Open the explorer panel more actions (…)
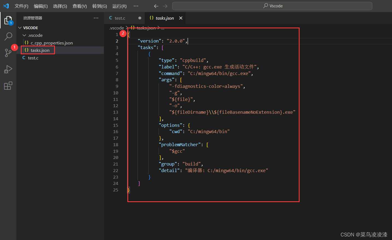The image size is (392, 240). [x=96, y=18]
